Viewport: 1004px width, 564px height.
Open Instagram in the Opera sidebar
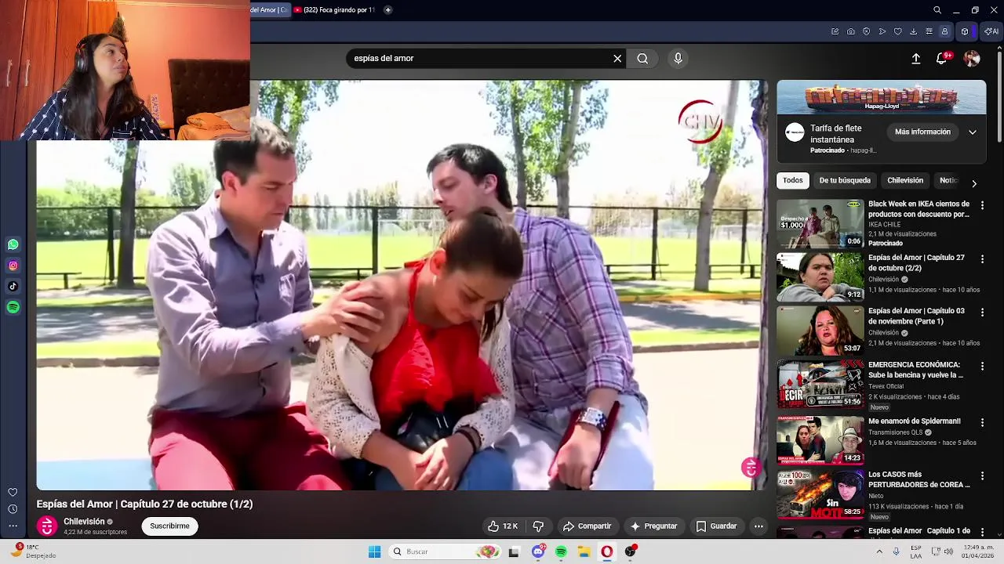(x=13, y=266)
